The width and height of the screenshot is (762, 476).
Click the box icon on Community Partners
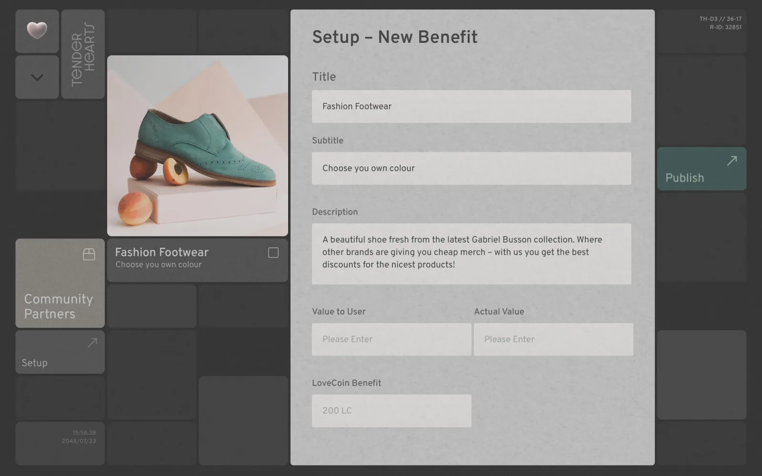[x=89, y=254]
